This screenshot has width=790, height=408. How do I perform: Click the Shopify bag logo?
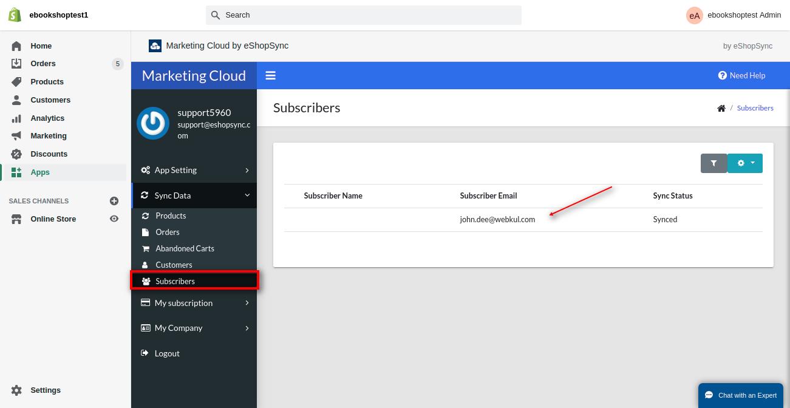coord(15,15)
